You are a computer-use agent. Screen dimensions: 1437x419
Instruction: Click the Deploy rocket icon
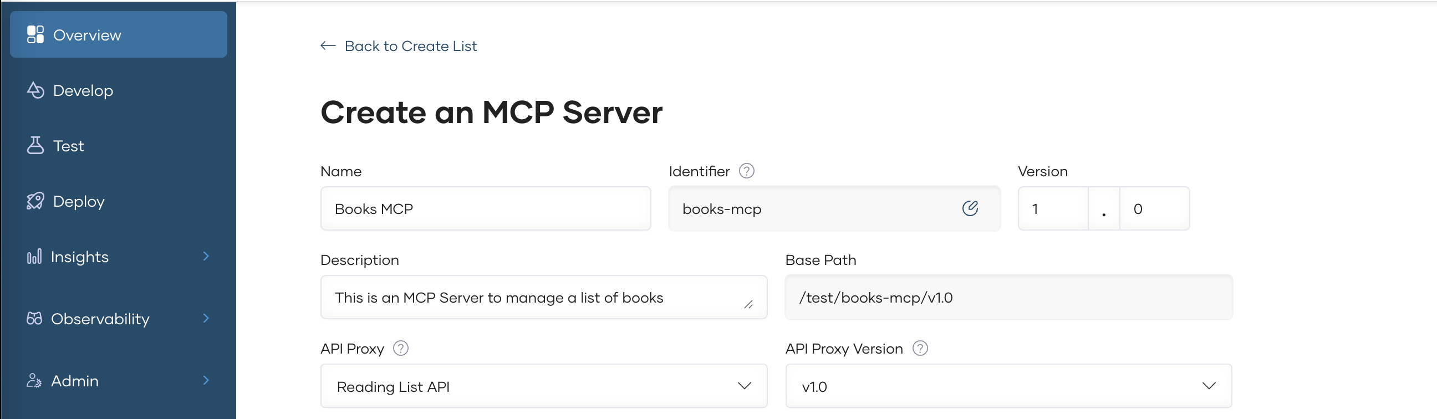tap(35, 201)
